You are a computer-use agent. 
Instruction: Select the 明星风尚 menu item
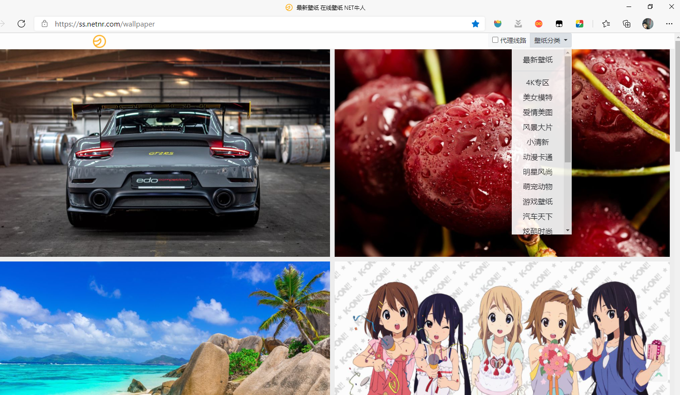[538, 172]
